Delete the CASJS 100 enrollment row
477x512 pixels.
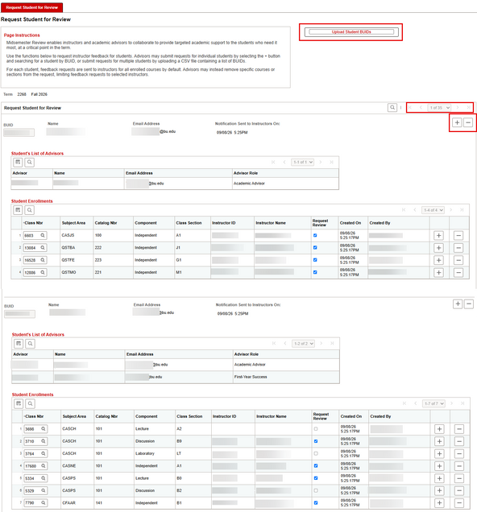(458, 235)
